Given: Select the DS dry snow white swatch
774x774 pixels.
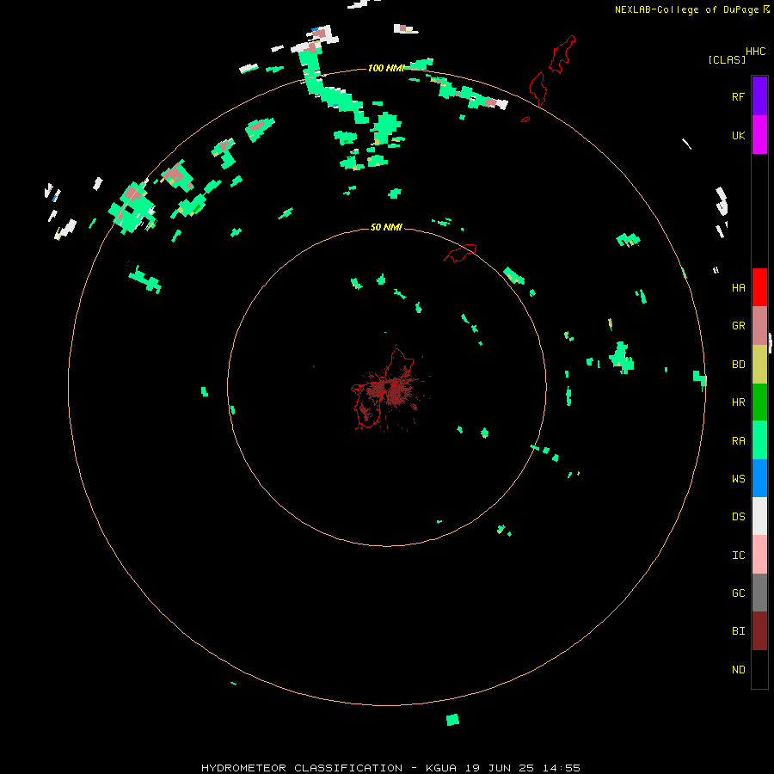Looking at the screenshot, I should click(x=759, y=516).
